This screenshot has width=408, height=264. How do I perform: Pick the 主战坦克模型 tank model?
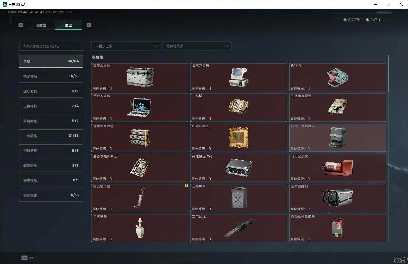point(338,107)
